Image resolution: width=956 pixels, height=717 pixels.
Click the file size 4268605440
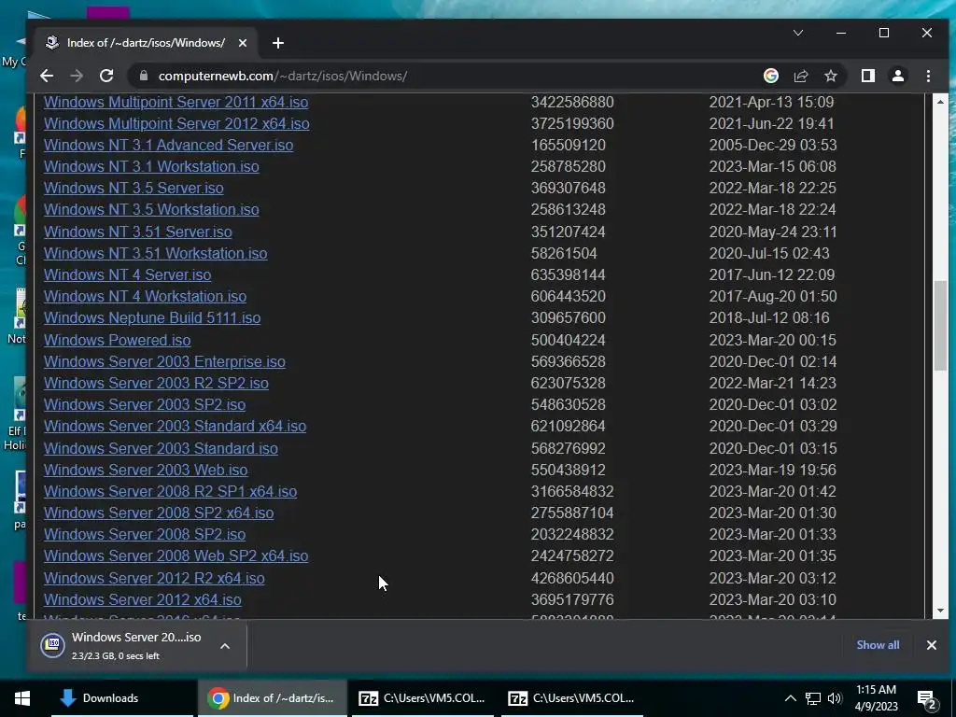click(572, 577)
